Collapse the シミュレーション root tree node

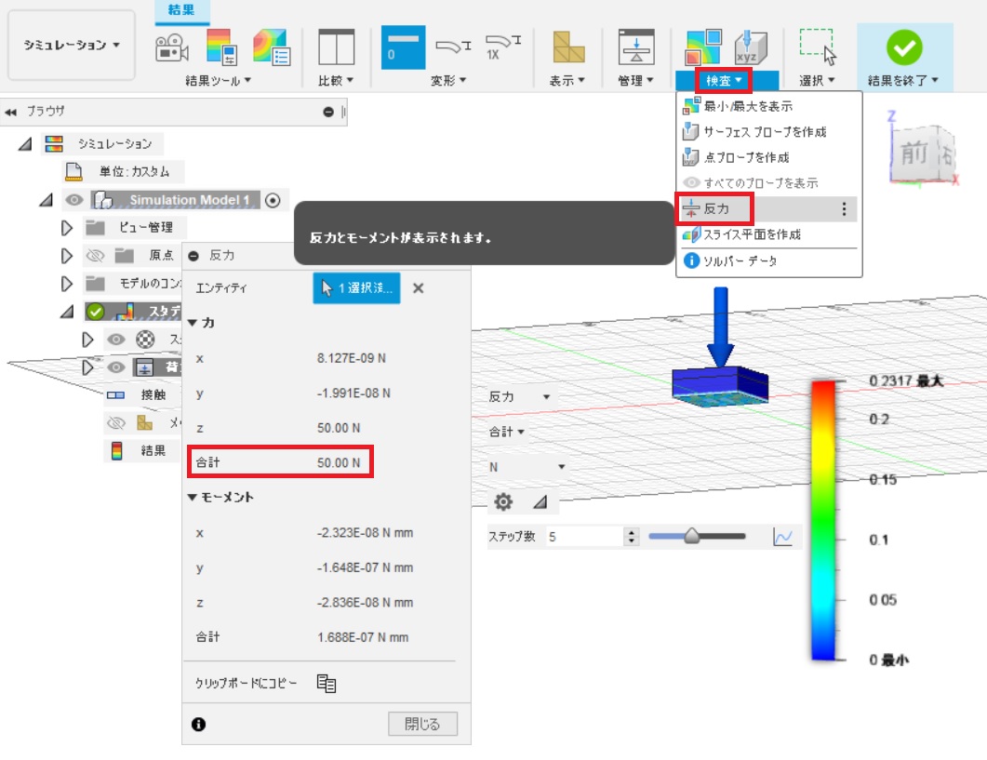click(25, 144)
